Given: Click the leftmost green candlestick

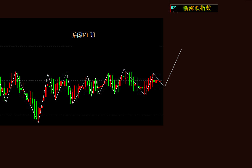Looking at the screenshot, I should (0, 87).
